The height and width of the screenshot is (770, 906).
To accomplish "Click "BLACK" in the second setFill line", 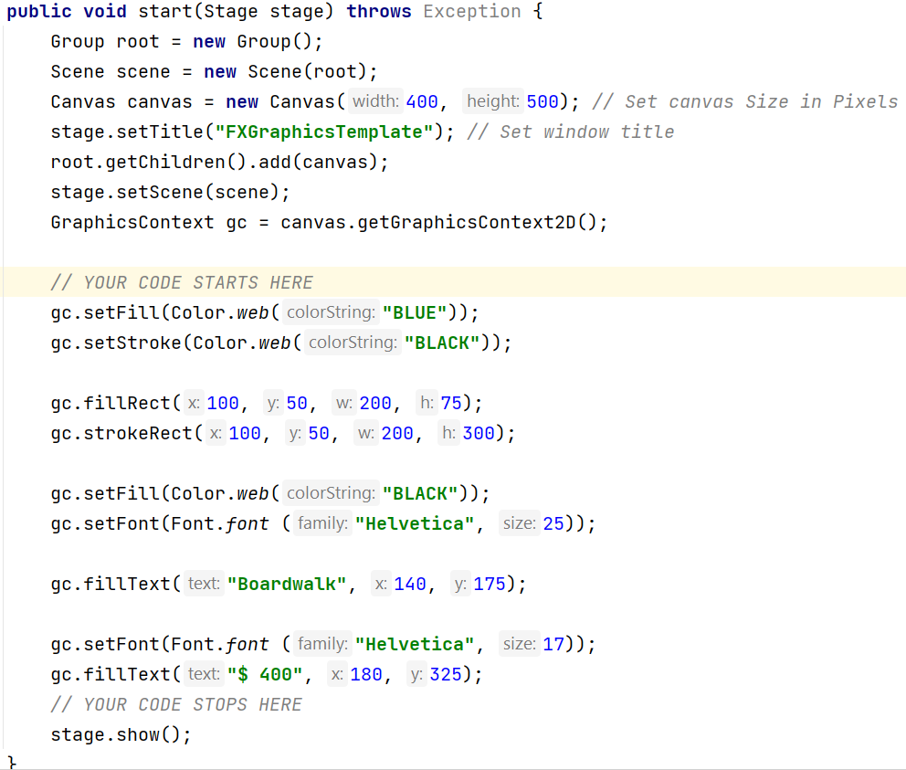I will coord(420,493).
